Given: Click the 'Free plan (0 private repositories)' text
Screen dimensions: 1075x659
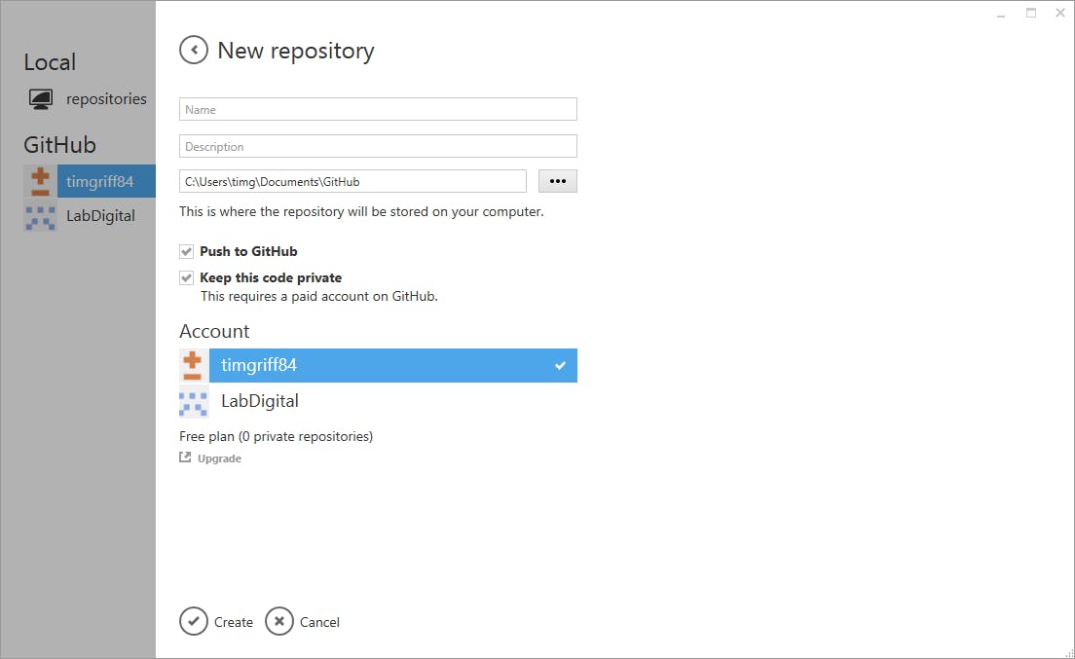Looking at the screenshot, I should coord(277,436).
